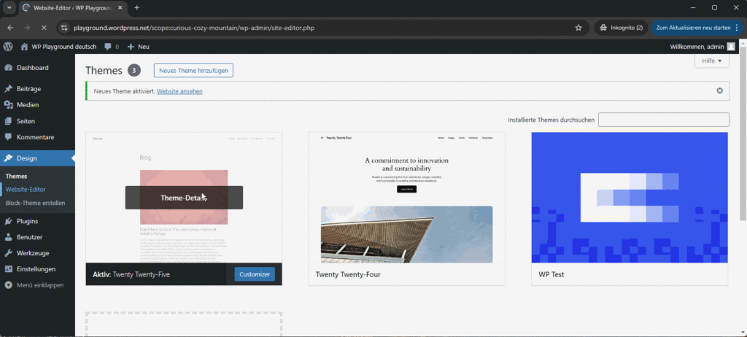
Task: Bookmark page with the star icon
Action: (578, 28)
